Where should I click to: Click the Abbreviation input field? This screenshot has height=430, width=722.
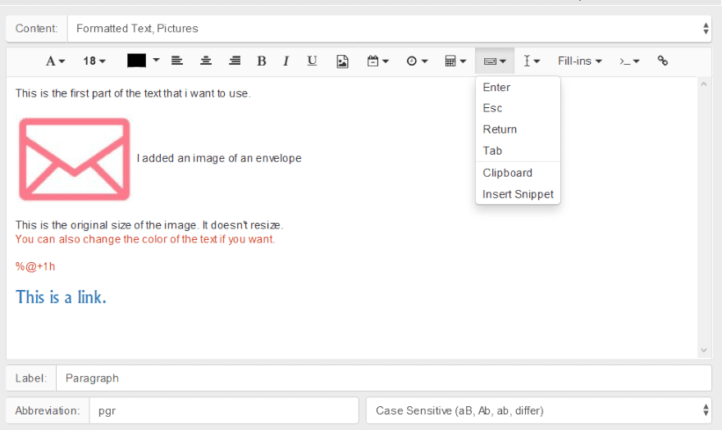coord(223,410)
